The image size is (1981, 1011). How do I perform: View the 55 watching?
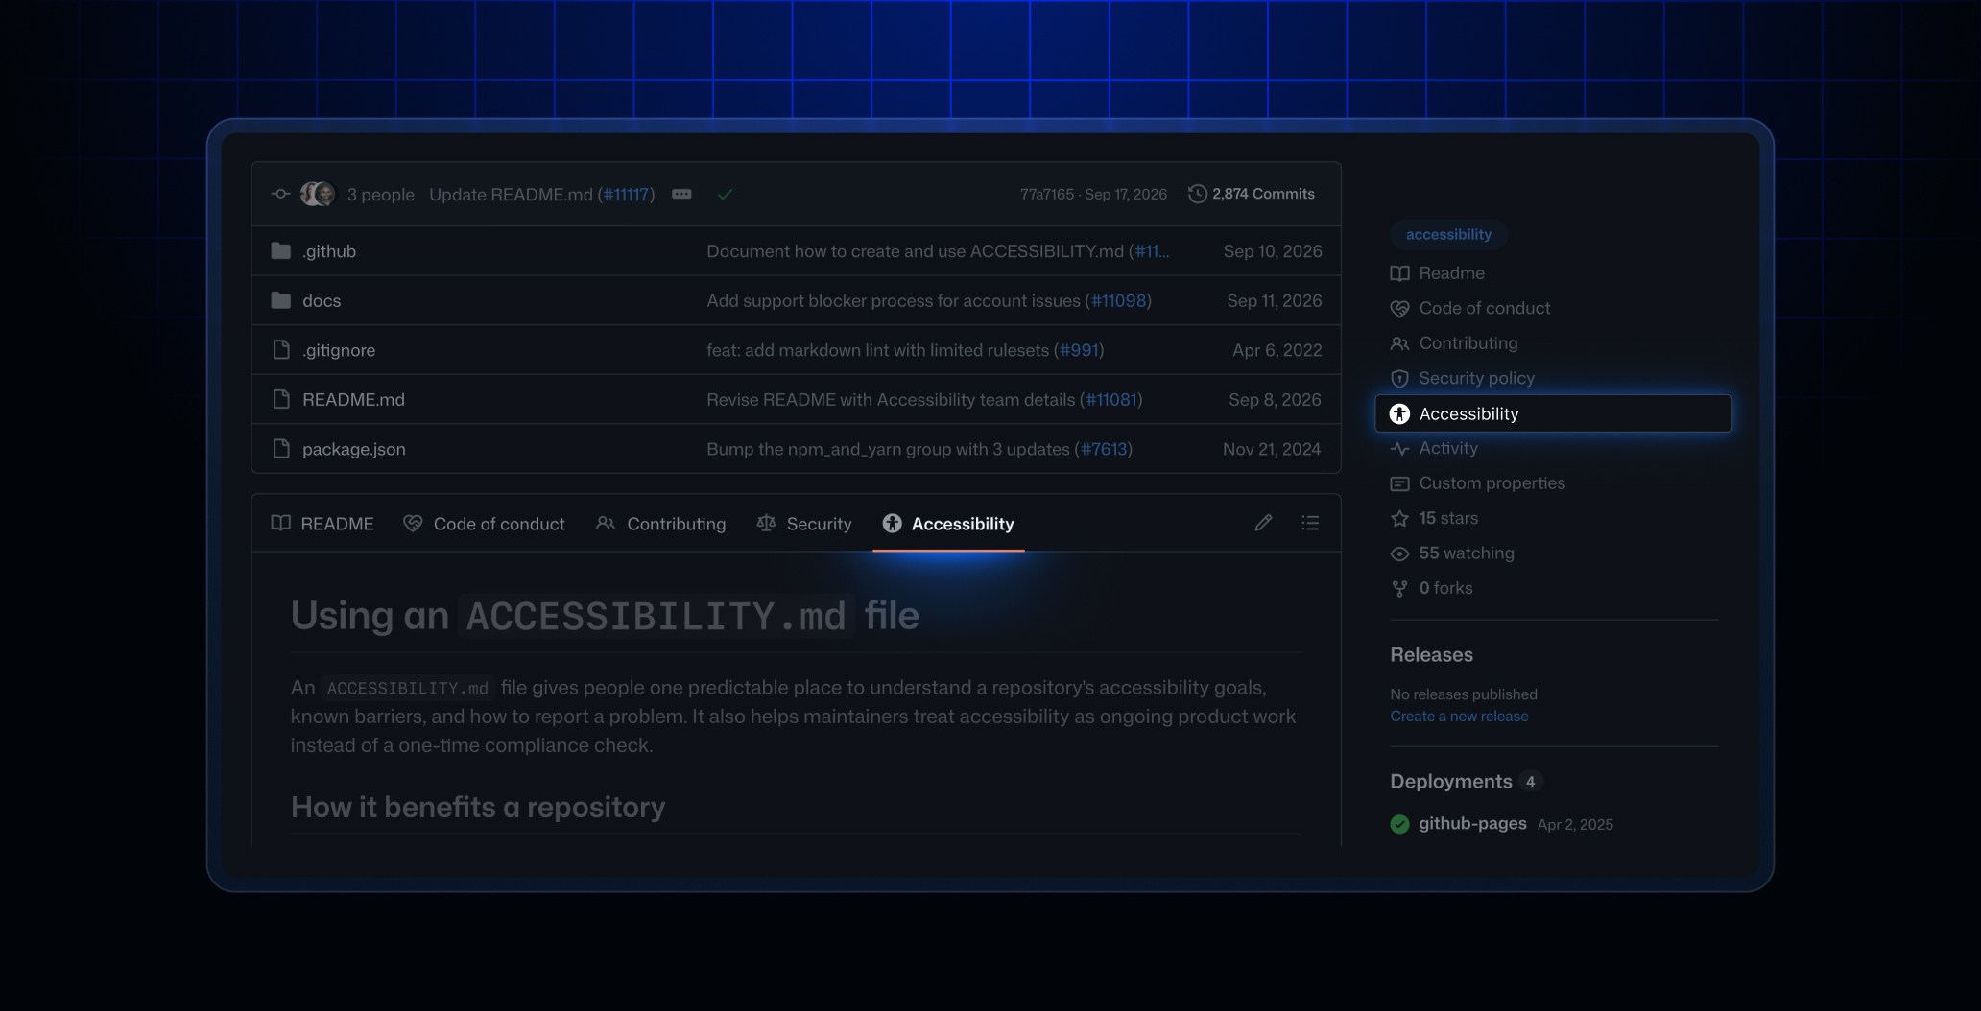[1452, 553]
